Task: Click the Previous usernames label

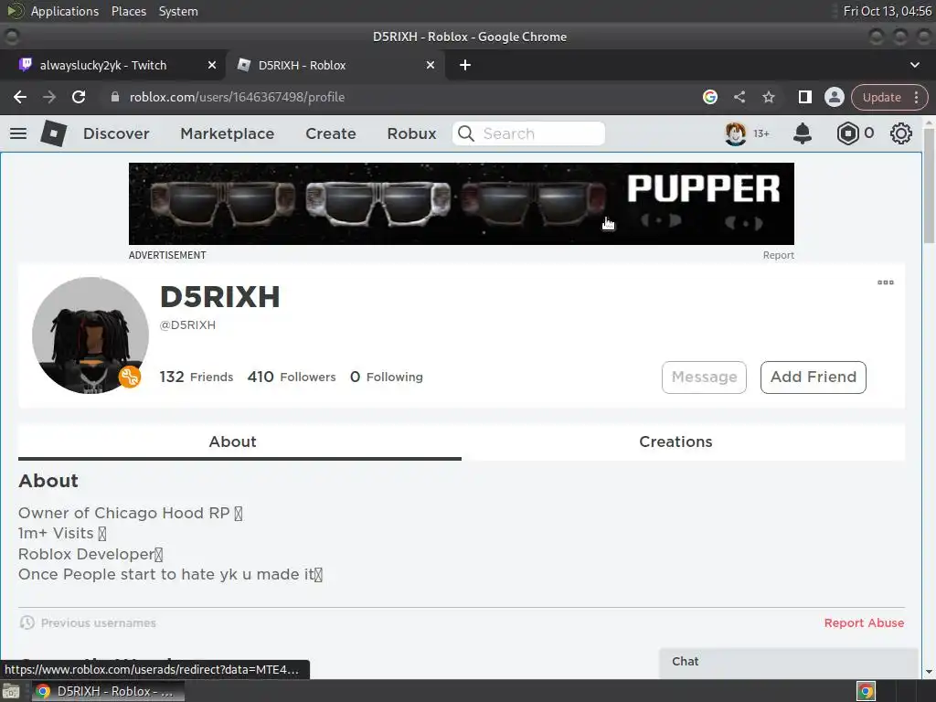Action: pos(99,622)
